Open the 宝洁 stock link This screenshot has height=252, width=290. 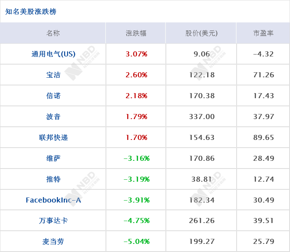tap(53, 75)
